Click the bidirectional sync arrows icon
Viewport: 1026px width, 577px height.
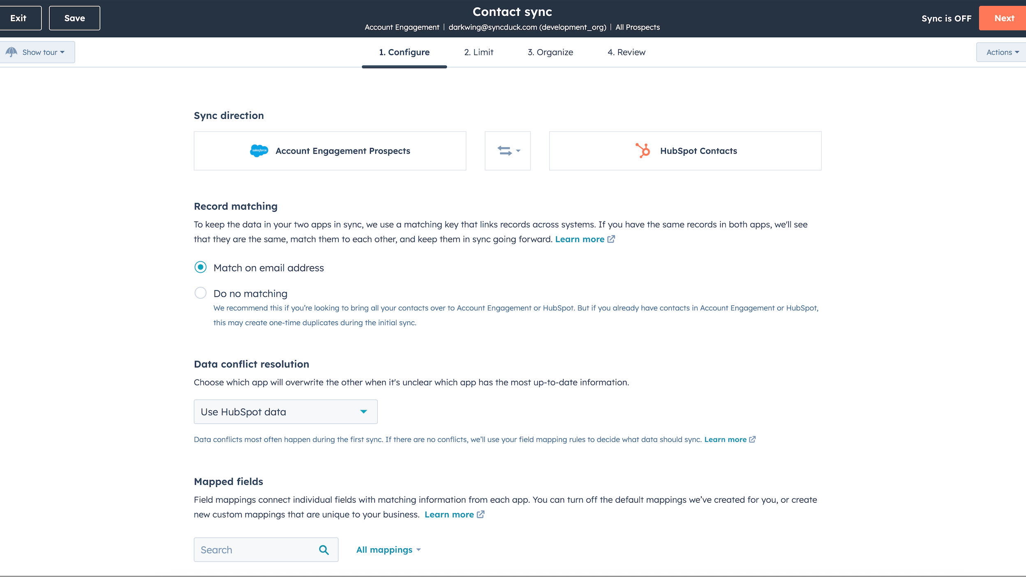click(x=504, y=151)
